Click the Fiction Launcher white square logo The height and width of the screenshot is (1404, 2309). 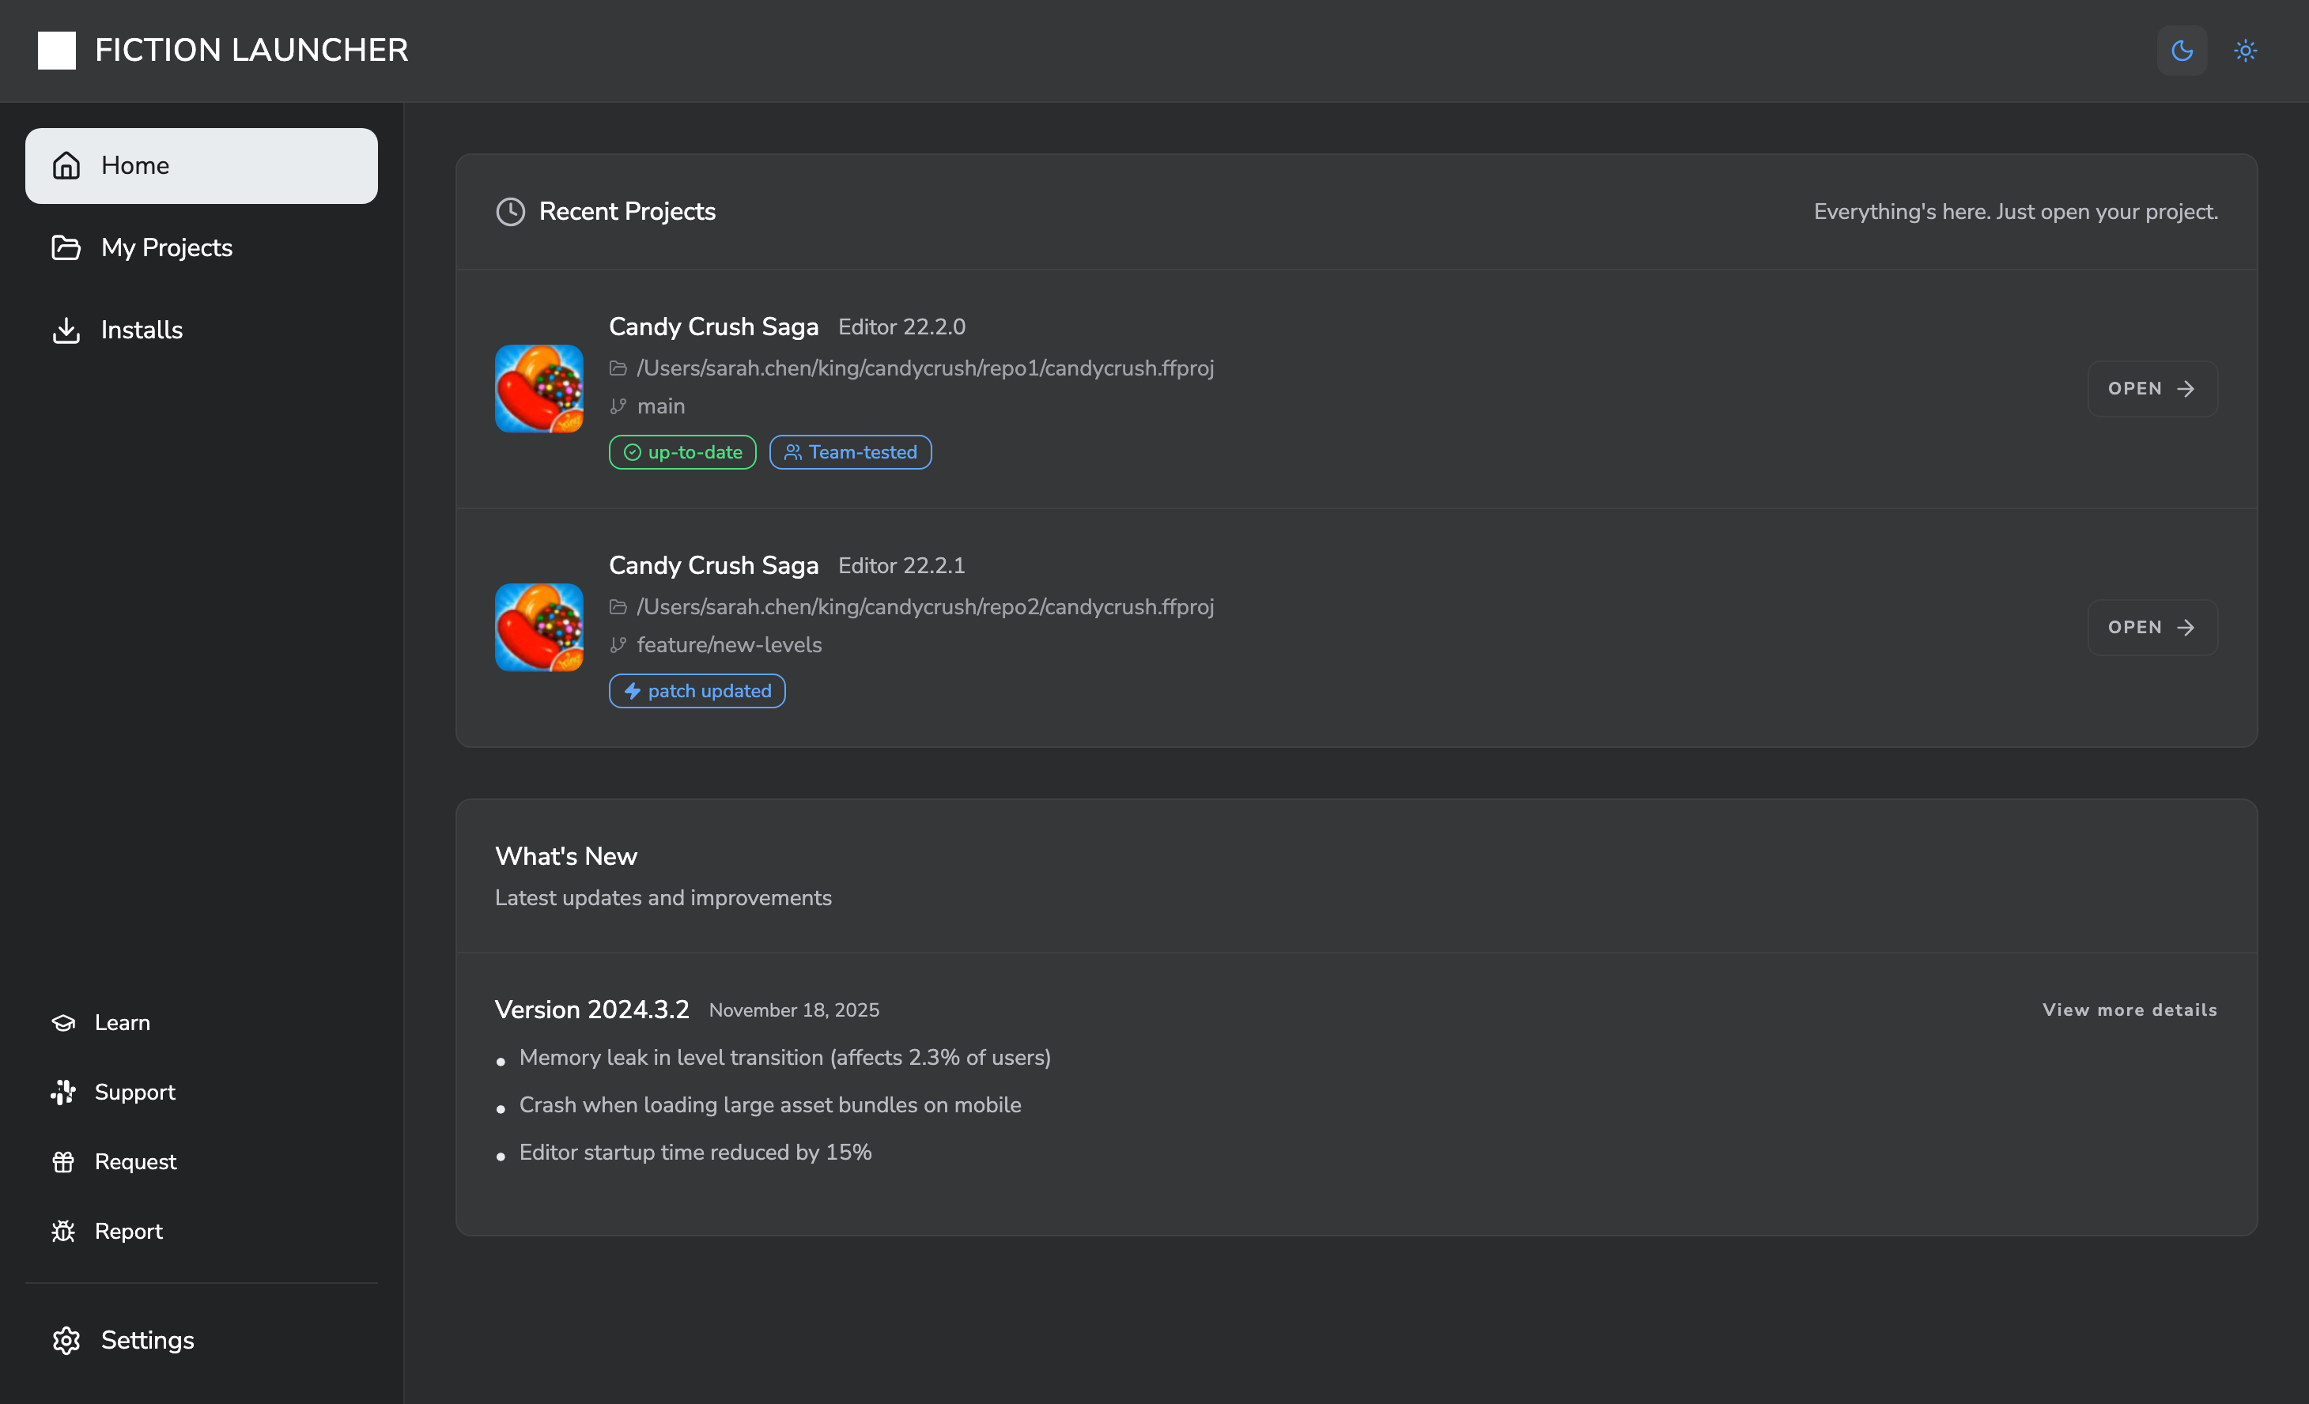[x=56, y=50]
